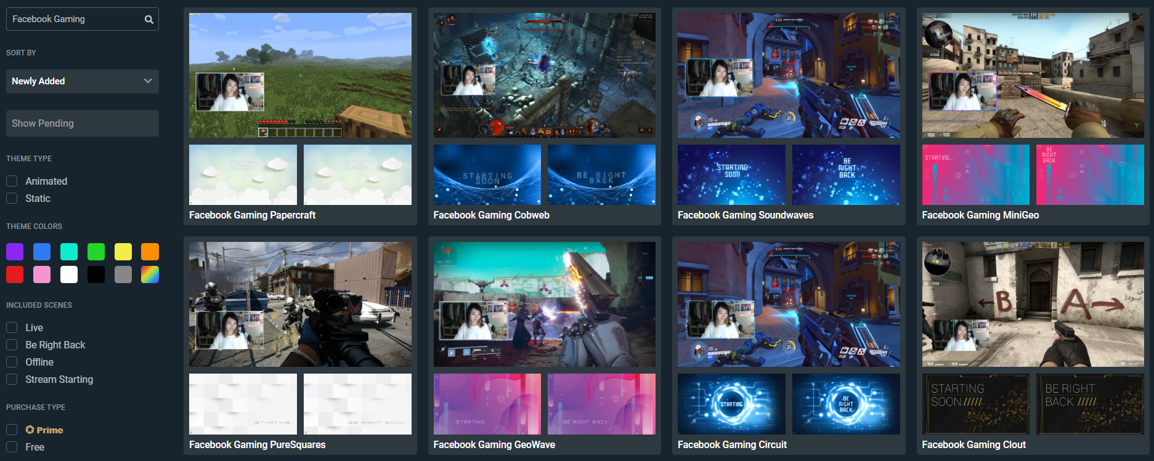1154x461 pixels.
Task: View Soundwaves Be Right Back scene thumbnail
Action: (846, 175)
